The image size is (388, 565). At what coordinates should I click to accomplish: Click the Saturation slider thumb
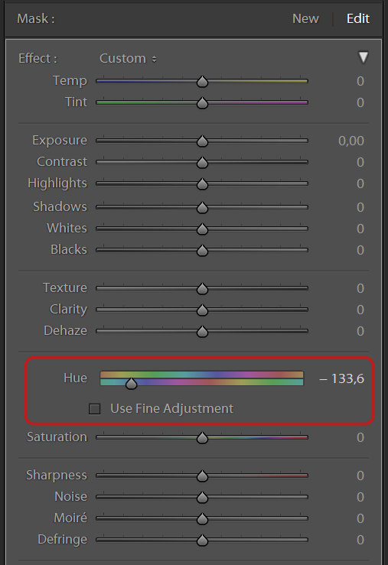pyautogui.click(x=202, y=438)
